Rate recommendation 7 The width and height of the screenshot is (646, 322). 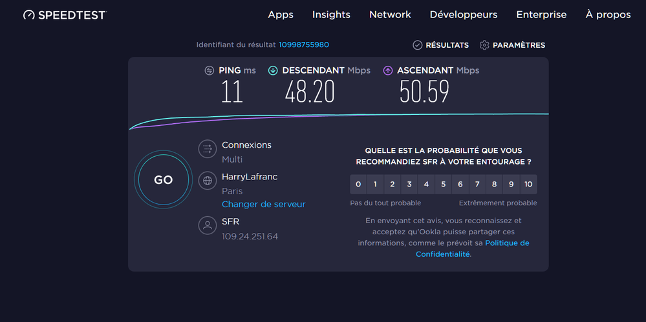coord(477,185)
